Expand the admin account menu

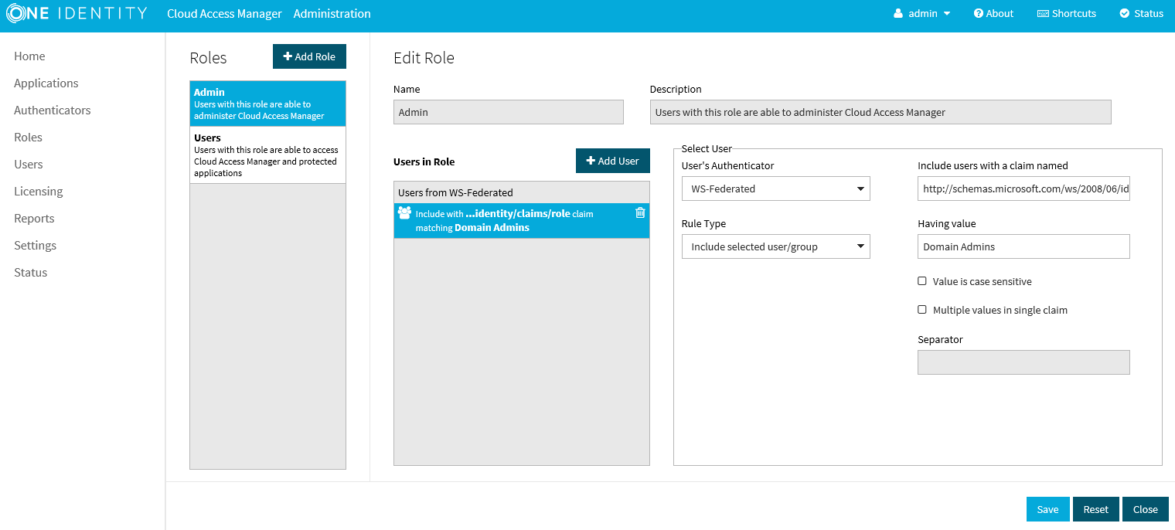point(922,13)
